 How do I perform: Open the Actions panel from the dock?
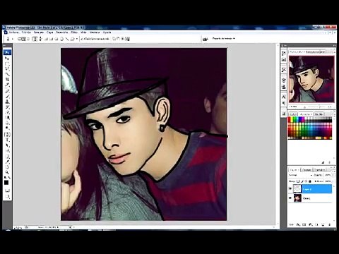(x=284, y=59)
